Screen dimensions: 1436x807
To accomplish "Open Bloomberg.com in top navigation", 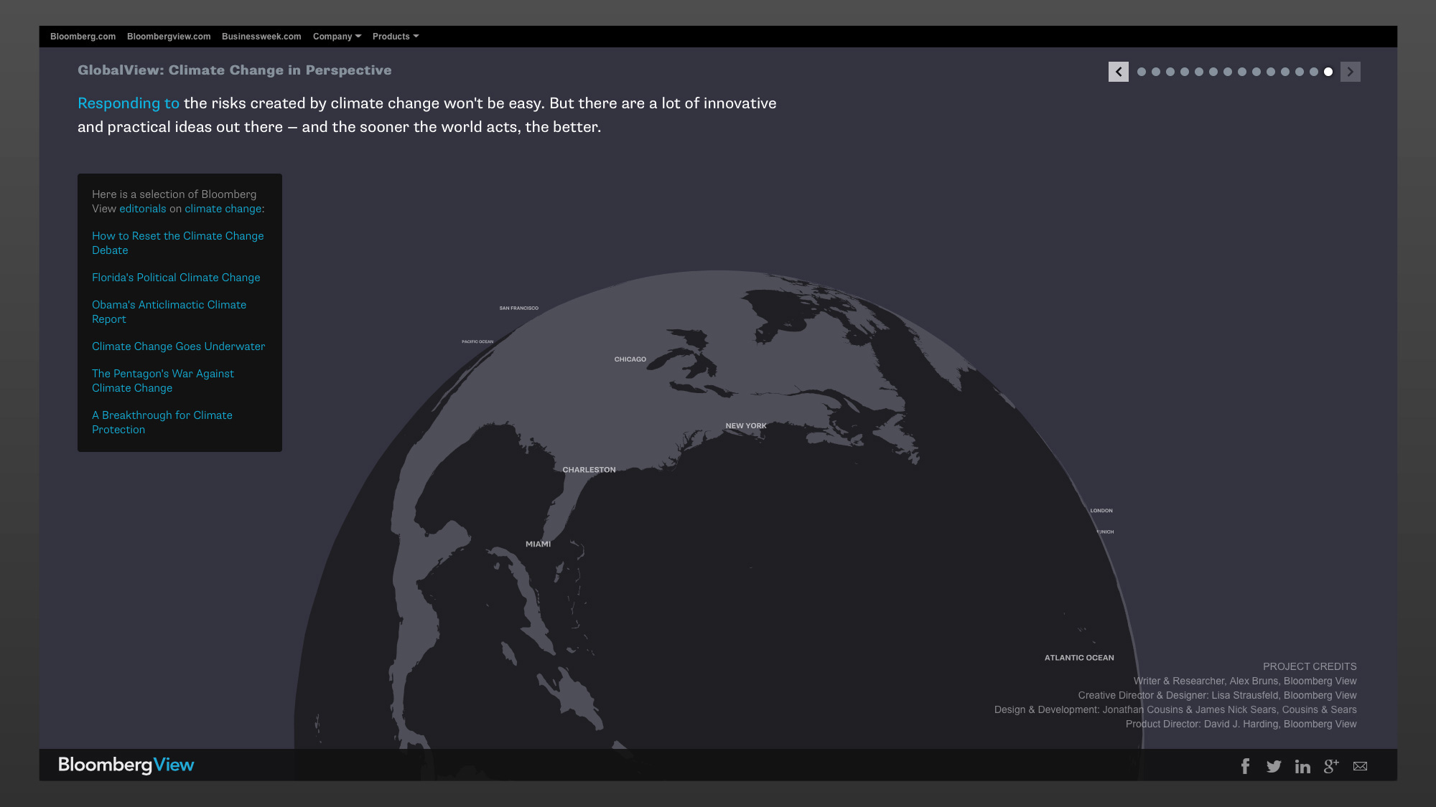I will [83, 37].
